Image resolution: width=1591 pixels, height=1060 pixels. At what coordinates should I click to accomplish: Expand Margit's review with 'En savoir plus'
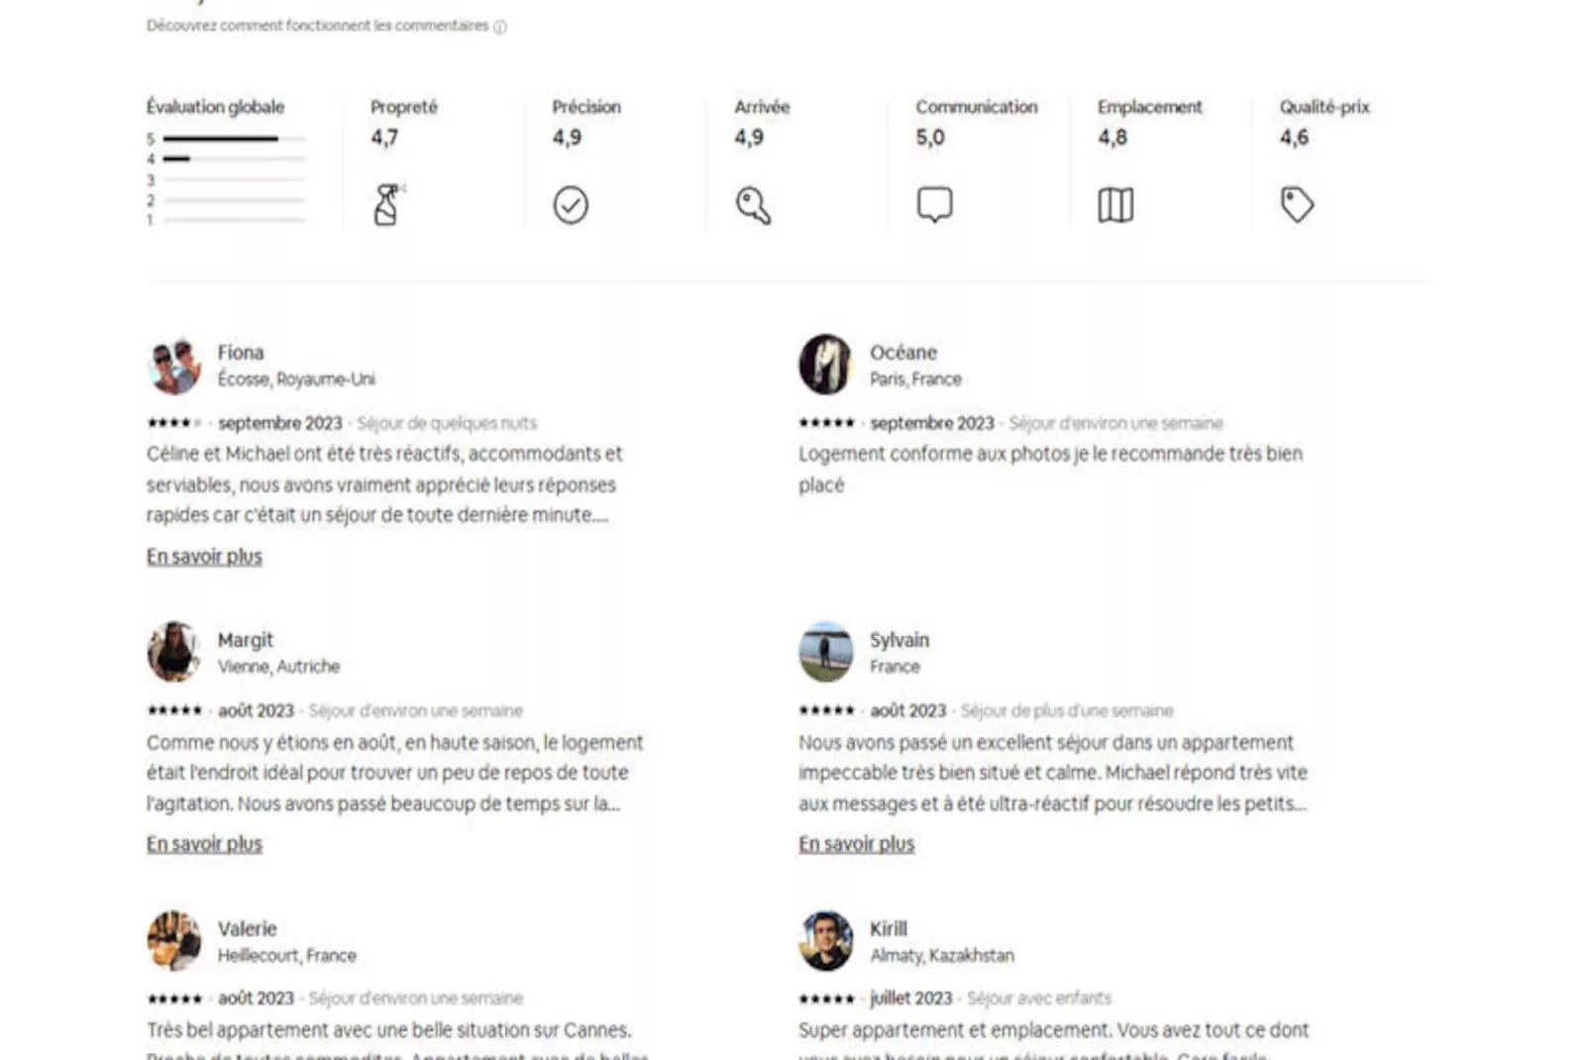pos(204,844)
